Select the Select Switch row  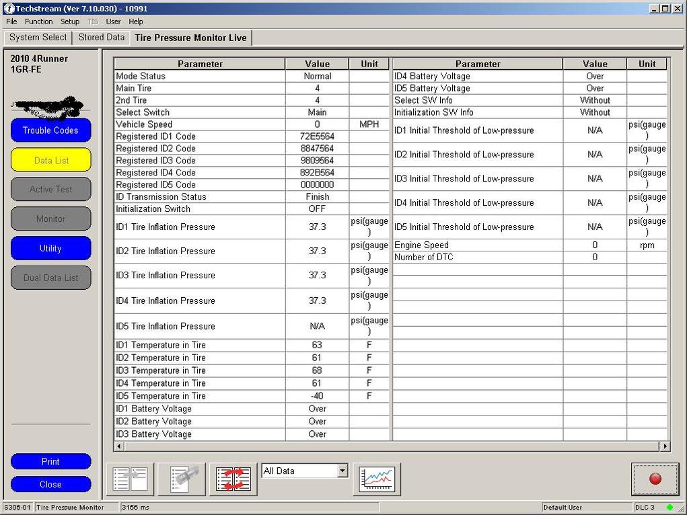(x=252, y=112)
